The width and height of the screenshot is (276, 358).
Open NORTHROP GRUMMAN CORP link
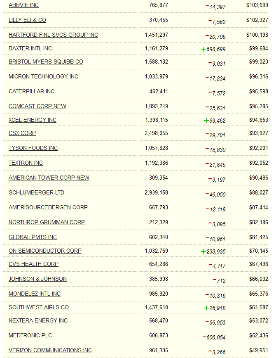click(47, 222)
